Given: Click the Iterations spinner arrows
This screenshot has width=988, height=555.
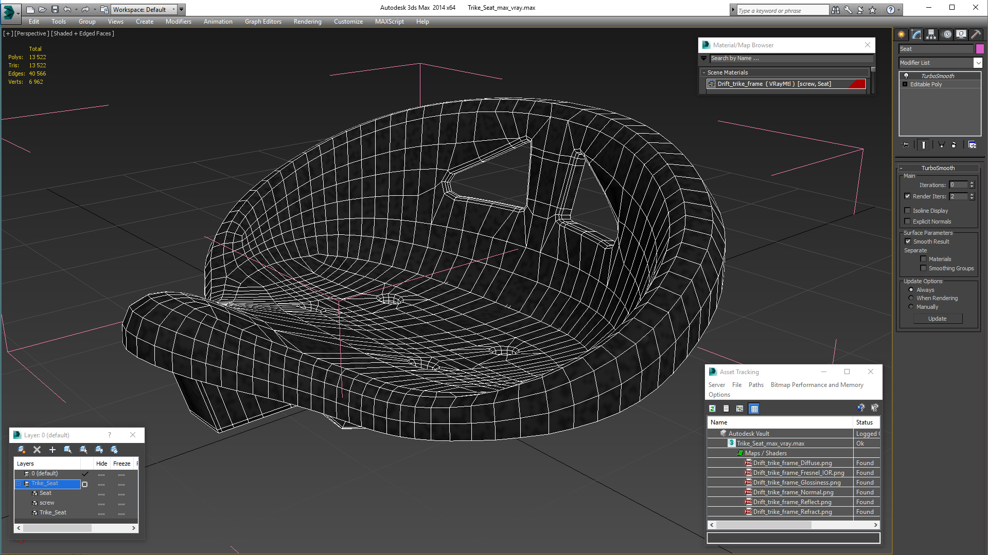Looking at the screenshot, I should click(972, 184).
